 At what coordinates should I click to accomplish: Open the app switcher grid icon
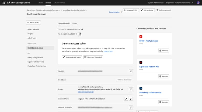4,3
